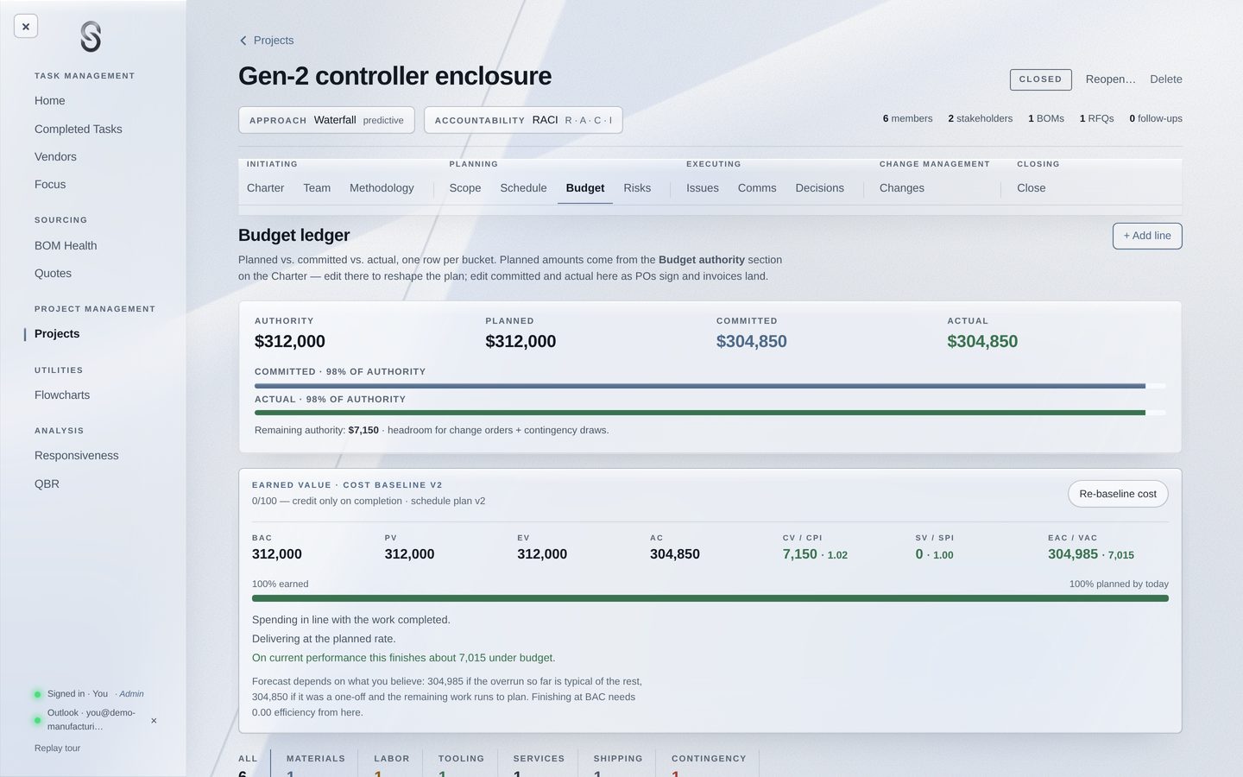Image resolution: width=1243 pixels, height=777 pixels.
Task: Click the 'finishes about 7,015 under budget' line
Action: click(403, 658)
